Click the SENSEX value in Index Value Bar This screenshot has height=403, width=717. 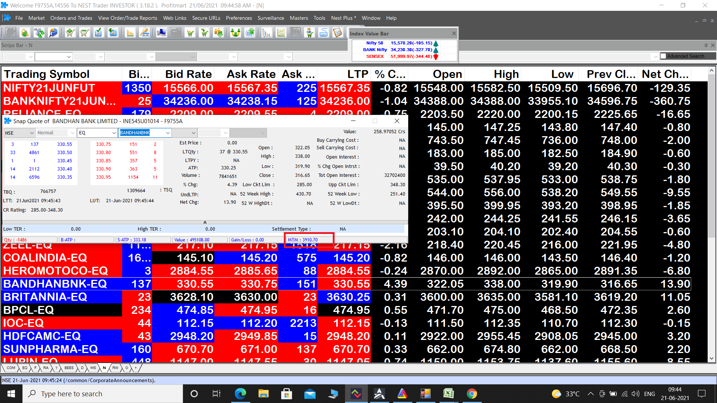point(412,56)
